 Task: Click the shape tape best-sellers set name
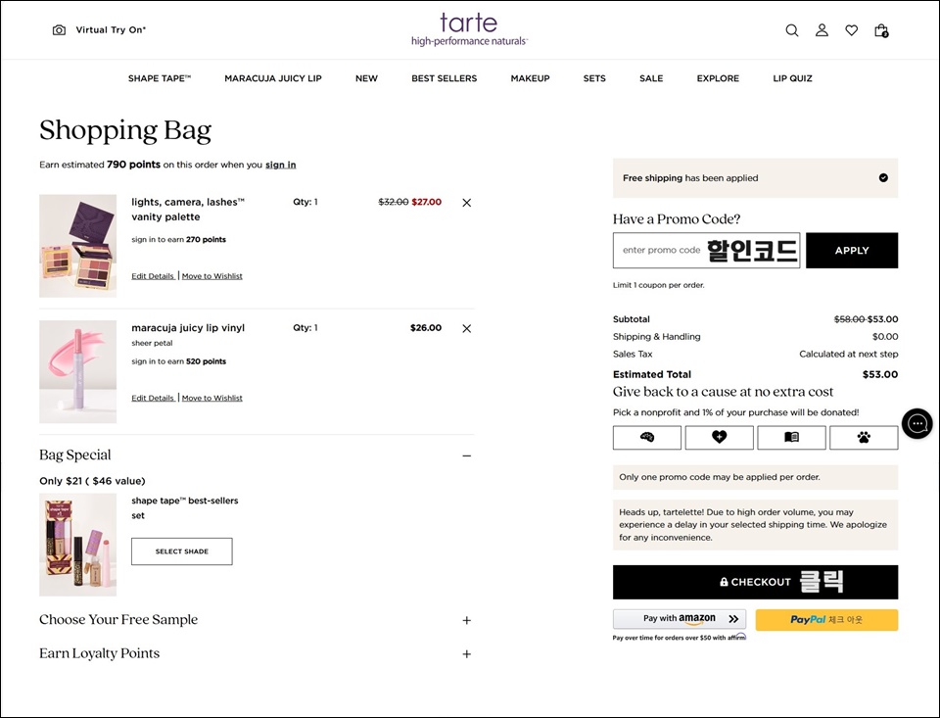coord(185,508)
